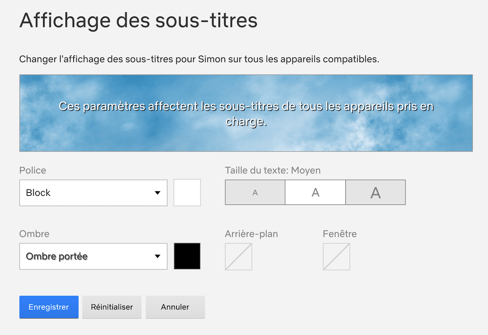Select the small text size A

click(x=255, y=192)
